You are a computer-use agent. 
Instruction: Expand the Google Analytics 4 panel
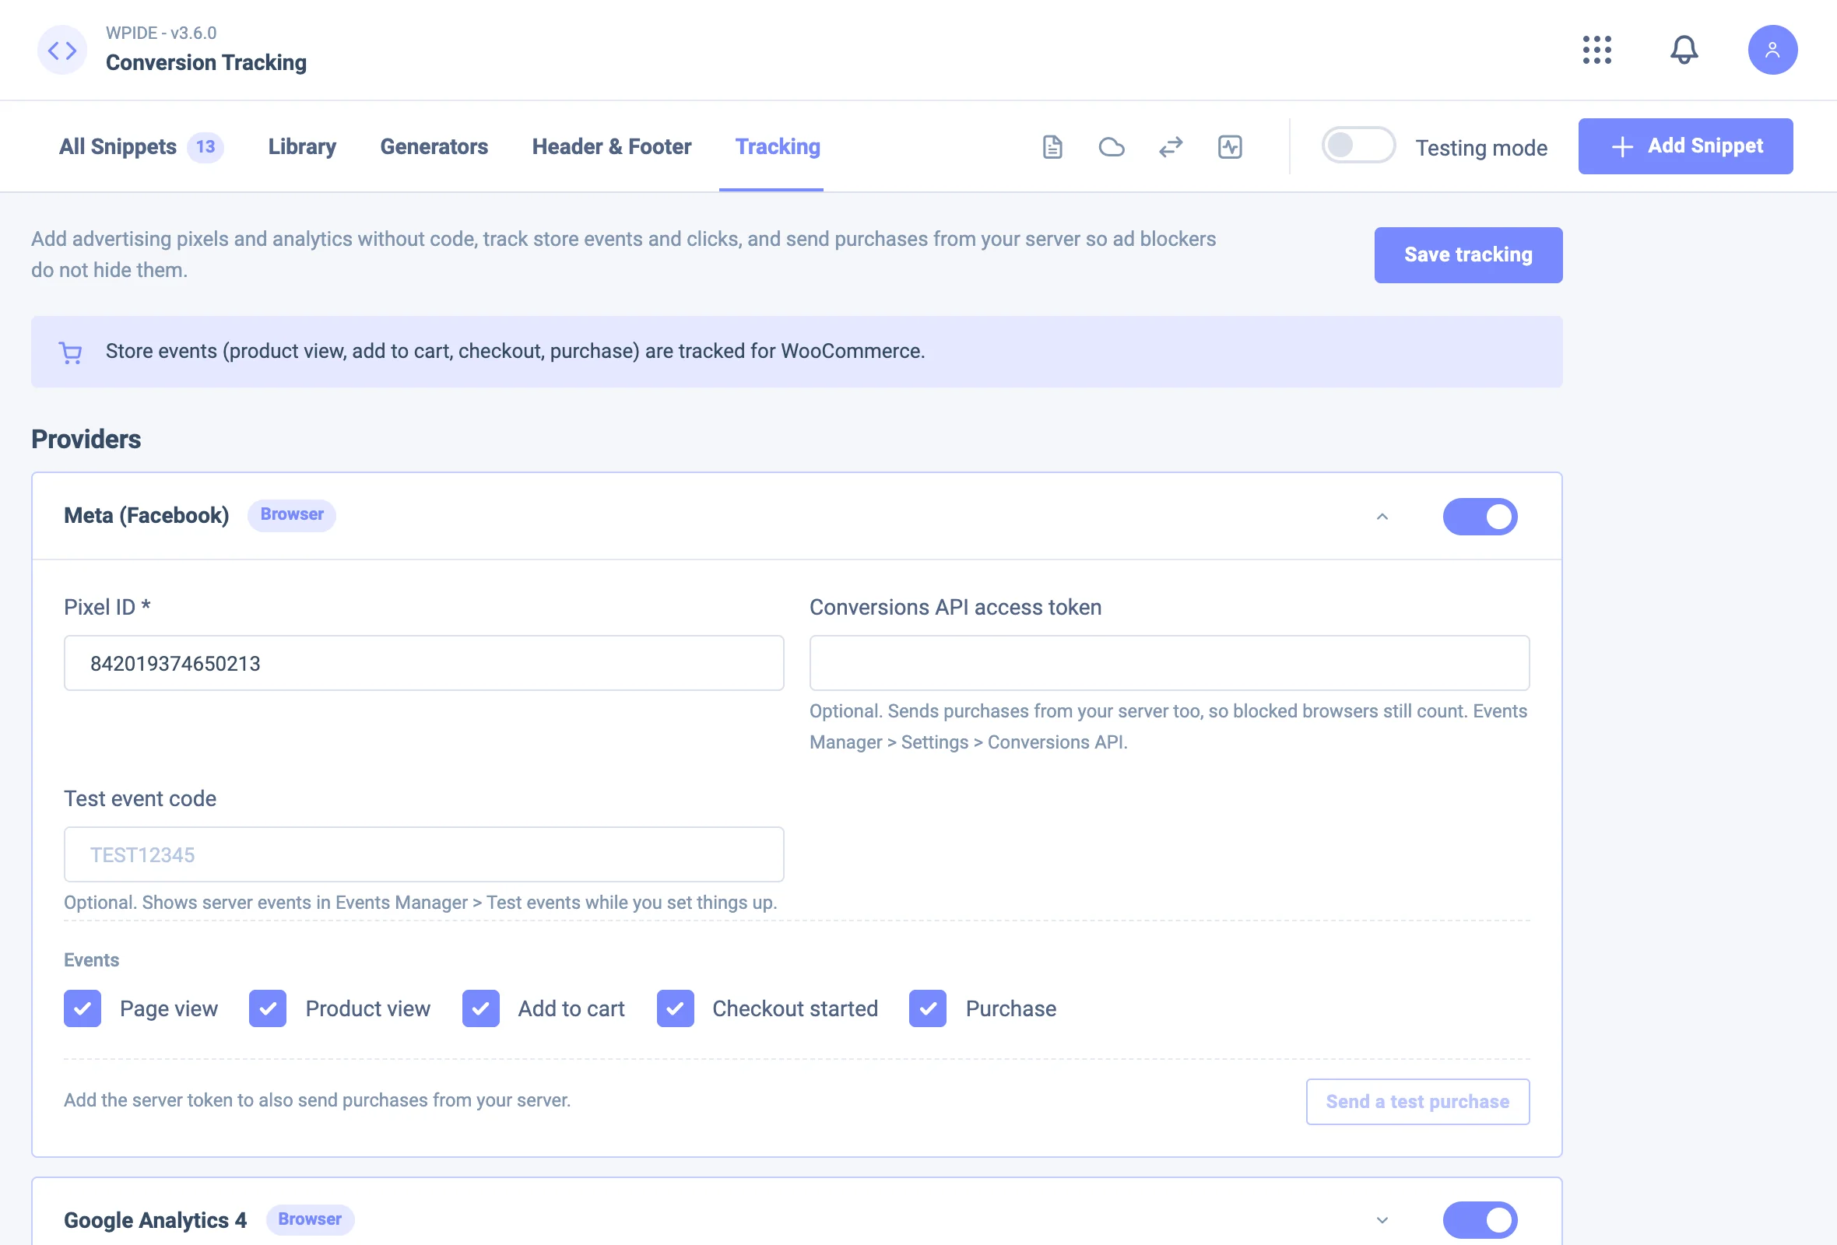click(1382, 1221)
